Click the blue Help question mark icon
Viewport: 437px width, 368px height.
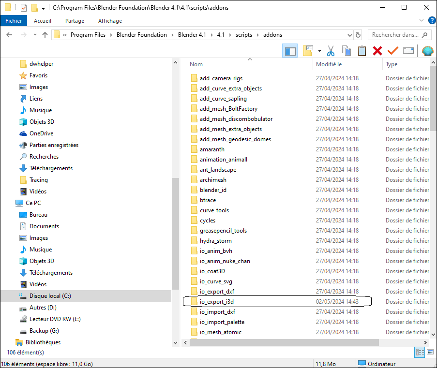(x=432, y=21)
